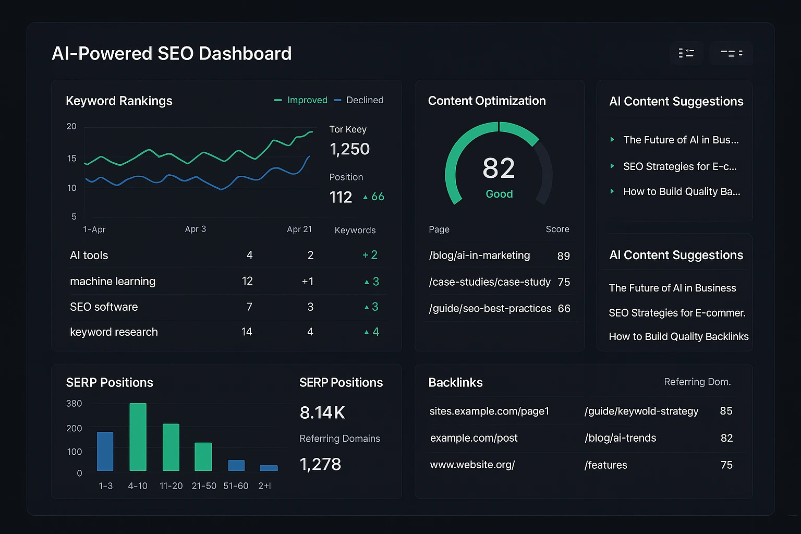The image size is (801, 534).
Task: Select the "SEO software" keyword
Action: click(x=104, y=307)
